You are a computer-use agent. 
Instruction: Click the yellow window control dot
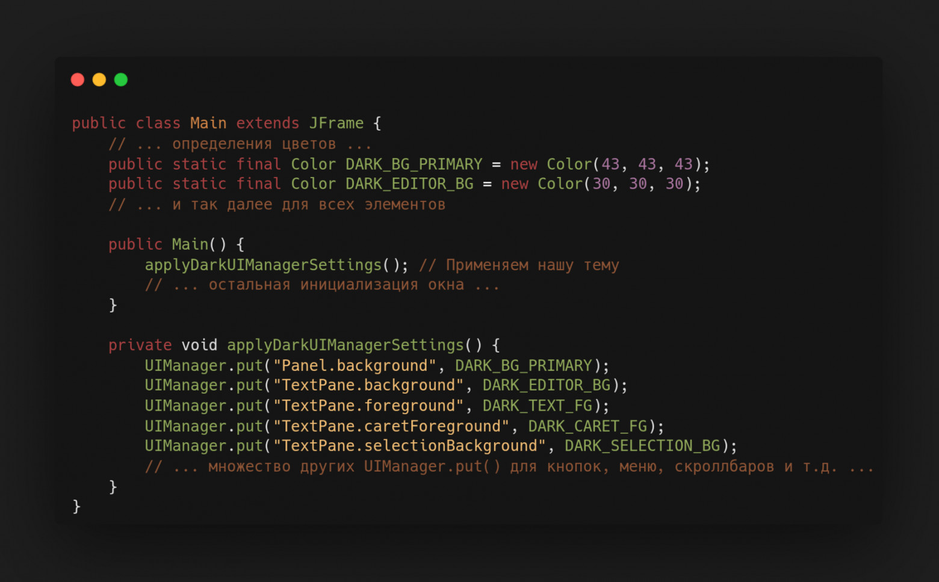pyautogui.click(x=99, y=79)
